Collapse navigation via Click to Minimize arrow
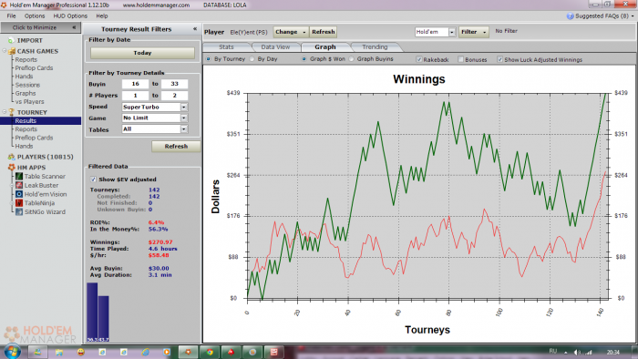The image size is (638, 359). point(74,27)
